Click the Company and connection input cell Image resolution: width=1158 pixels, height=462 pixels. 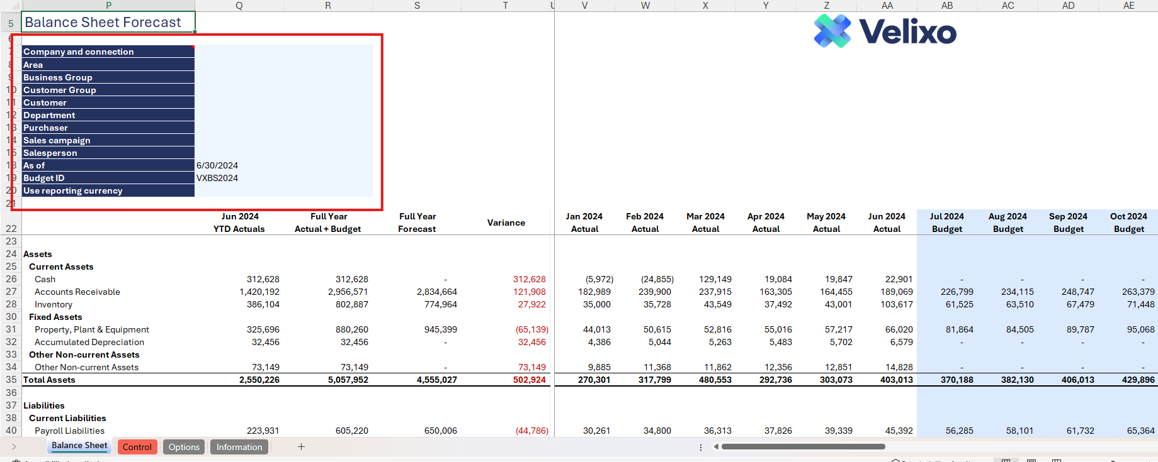pos(283,52)
